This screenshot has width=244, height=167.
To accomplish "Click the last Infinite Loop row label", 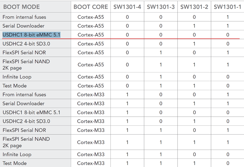I will [x=17, y=154].
